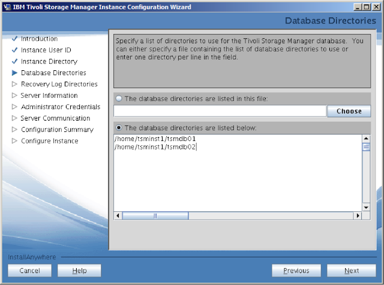Click the Server Information step label
The height and width of the screenshot is (285, 384).
click(49, 95)
